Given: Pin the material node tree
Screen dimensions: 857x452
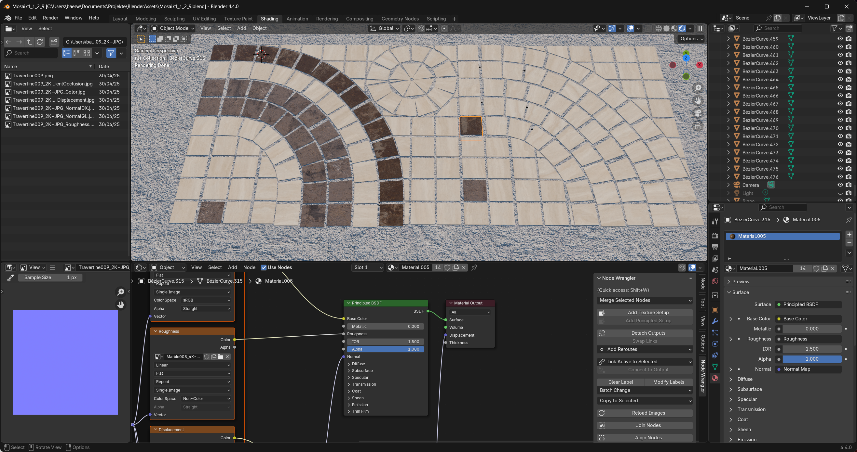Looking at the screenshot, I should (474, 267).
